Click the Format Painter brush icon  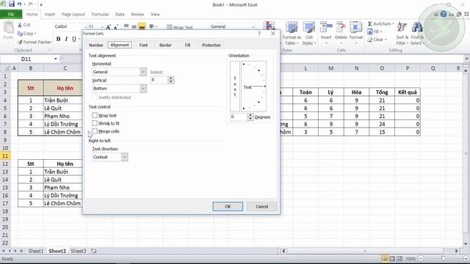click(20, 43)
